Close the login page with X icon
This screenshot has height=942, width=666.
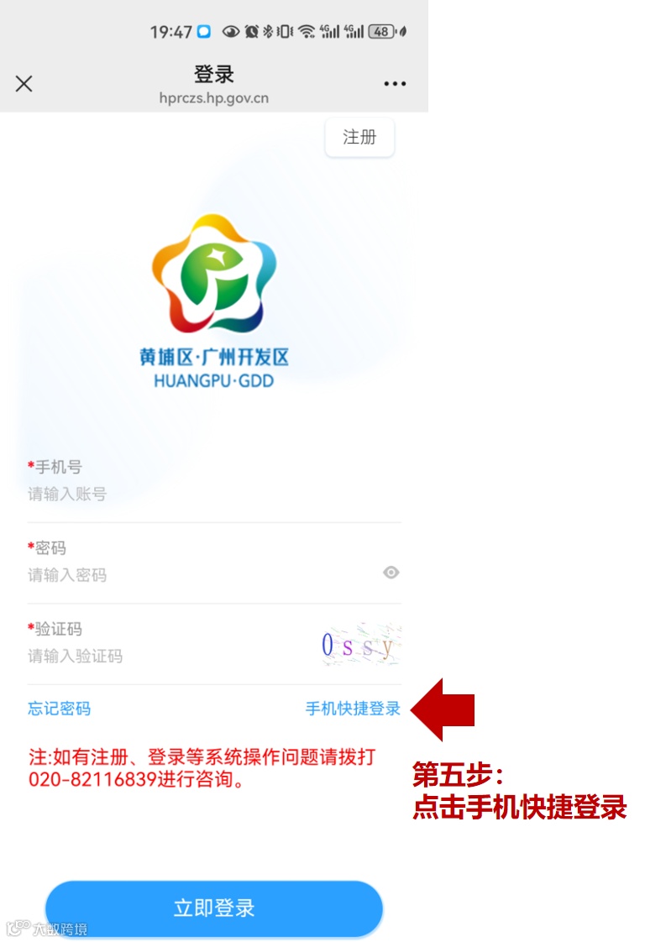[24, 83]
